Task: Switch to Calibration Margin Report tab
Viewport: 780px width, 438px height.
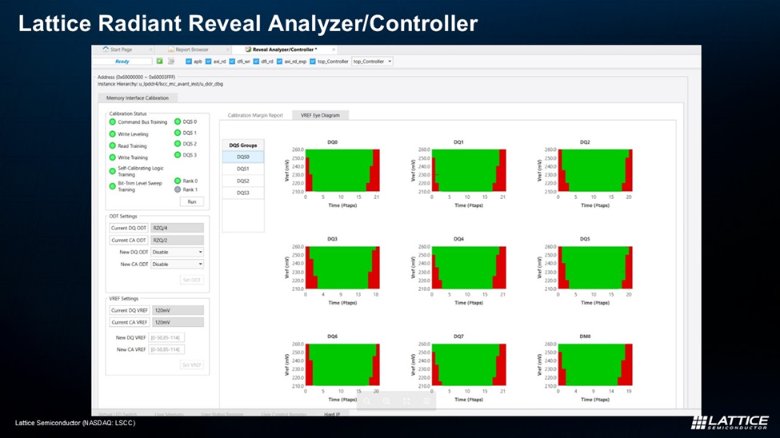Action: click(x=255, y=115)
